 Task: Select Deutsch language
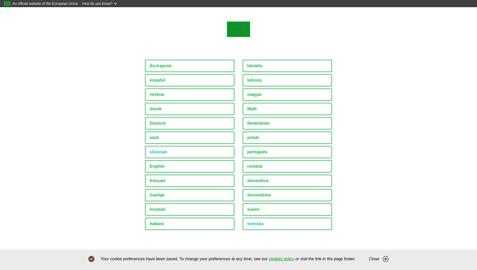tap(190, 123)
